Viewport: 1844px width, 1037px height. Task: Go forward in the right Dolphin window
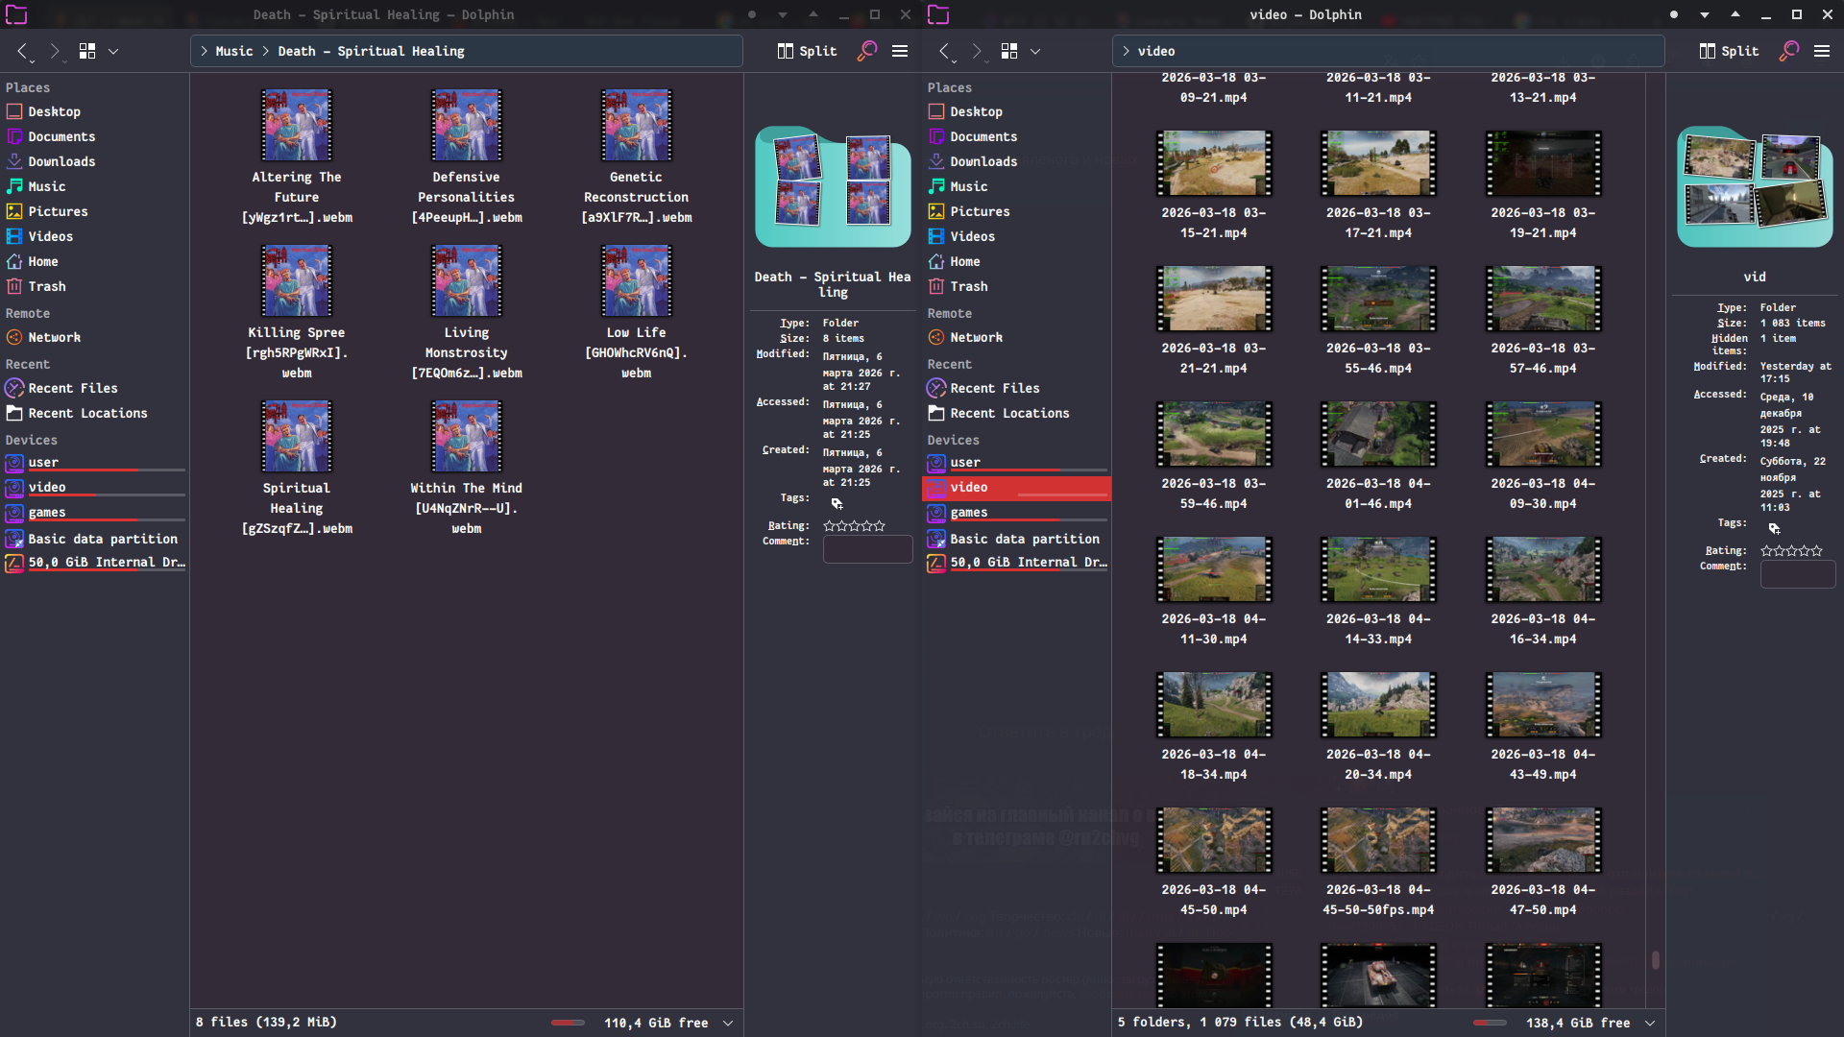(976, 51)
